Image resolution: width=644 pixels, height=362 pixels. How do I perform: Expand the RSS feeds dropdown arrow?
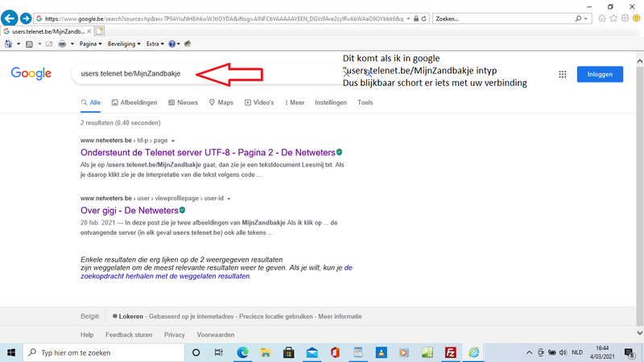coord(39,44)
